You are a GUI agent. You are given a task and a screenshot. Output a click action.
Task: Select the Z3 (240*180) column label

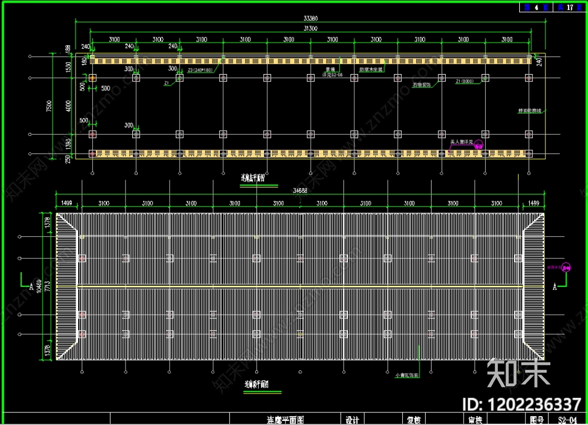[200, 70]
